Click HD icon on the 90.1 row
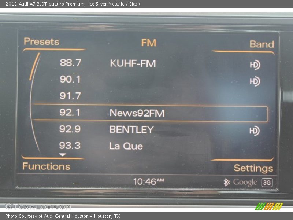This screenshot has width=293, height=220. [x=255, y=81]
